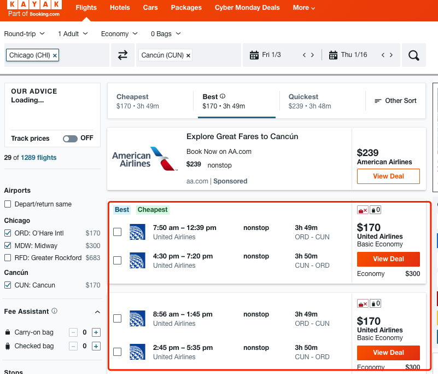
Task: Sort results by Best
Action: 236,101
